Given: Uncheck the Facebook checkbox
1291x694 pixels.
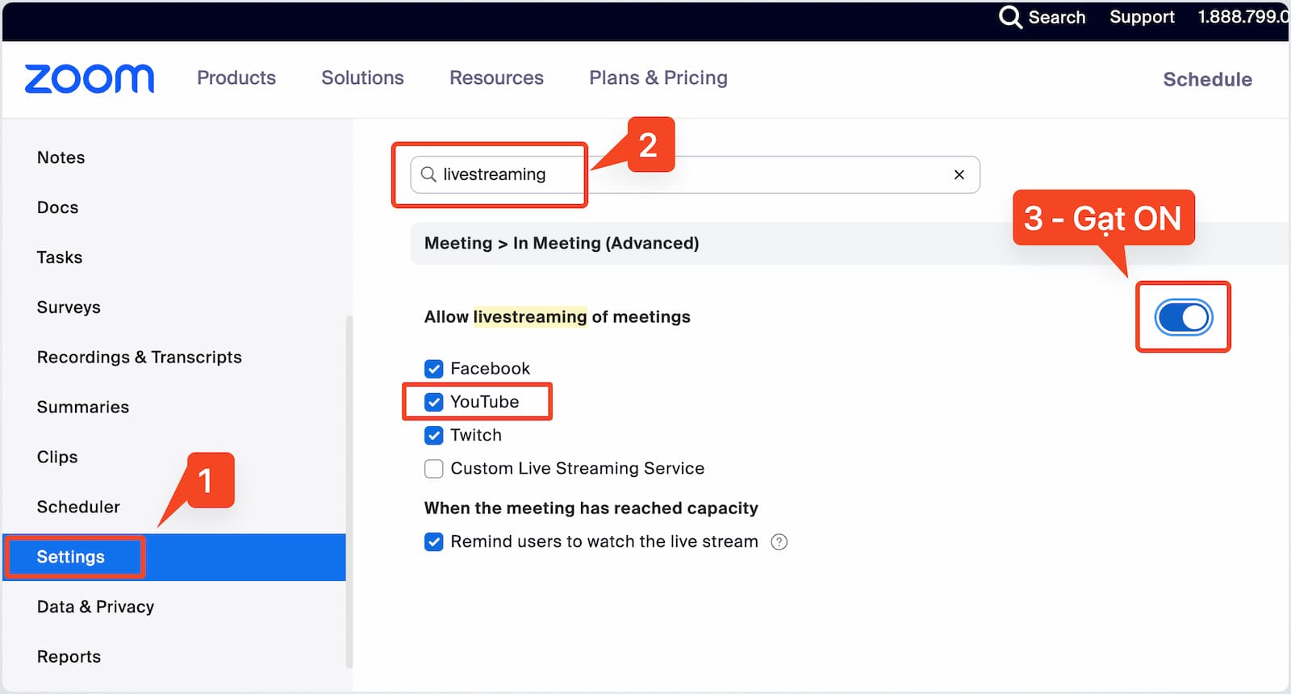Looking at the screenshot, I should click(x=434, y=369).
